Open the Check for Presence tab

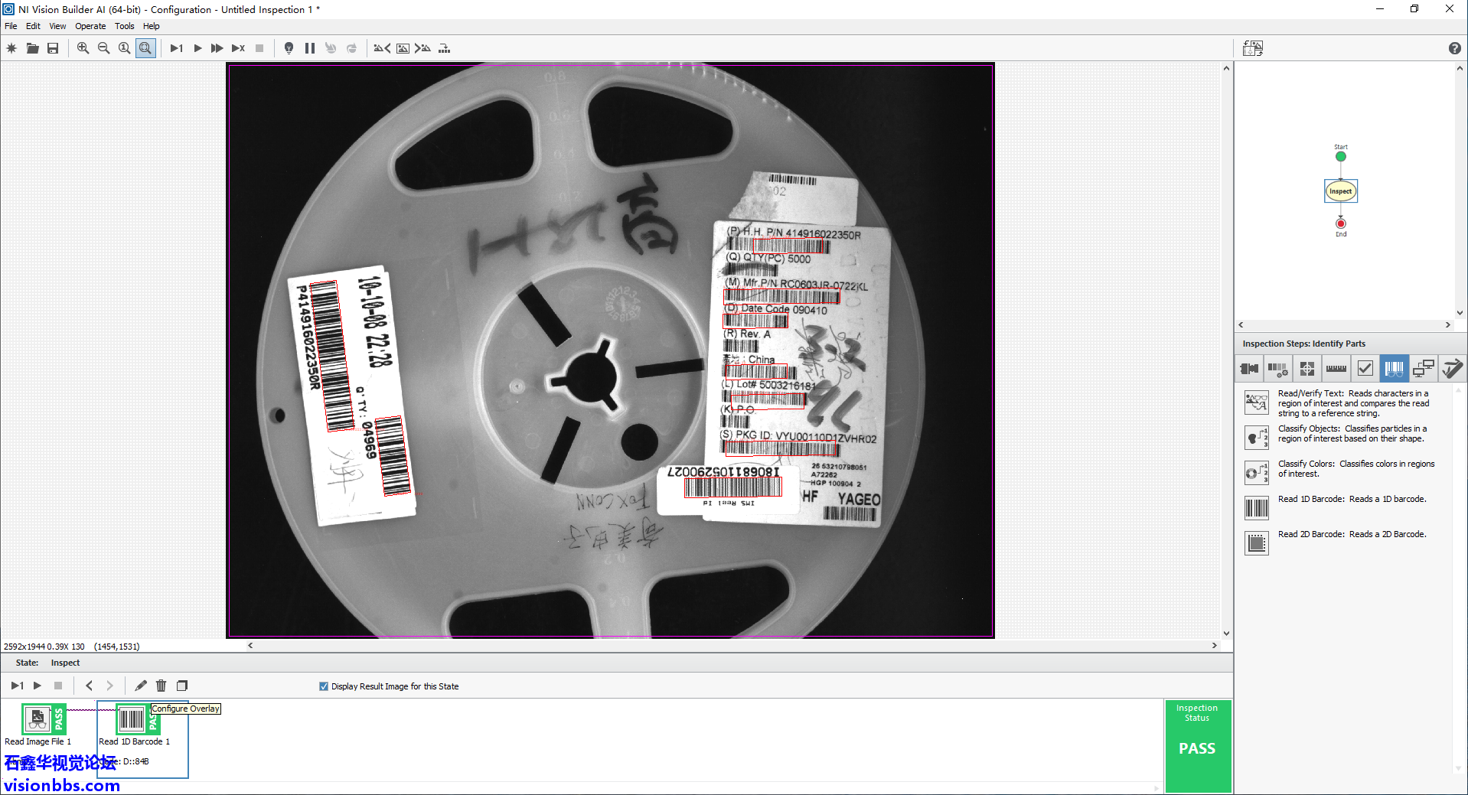tap(1365, 369)
